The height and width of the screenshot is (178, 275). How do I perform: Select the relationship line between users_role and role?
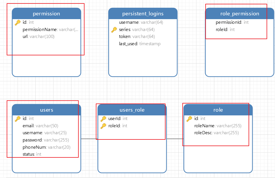(175, 139)
